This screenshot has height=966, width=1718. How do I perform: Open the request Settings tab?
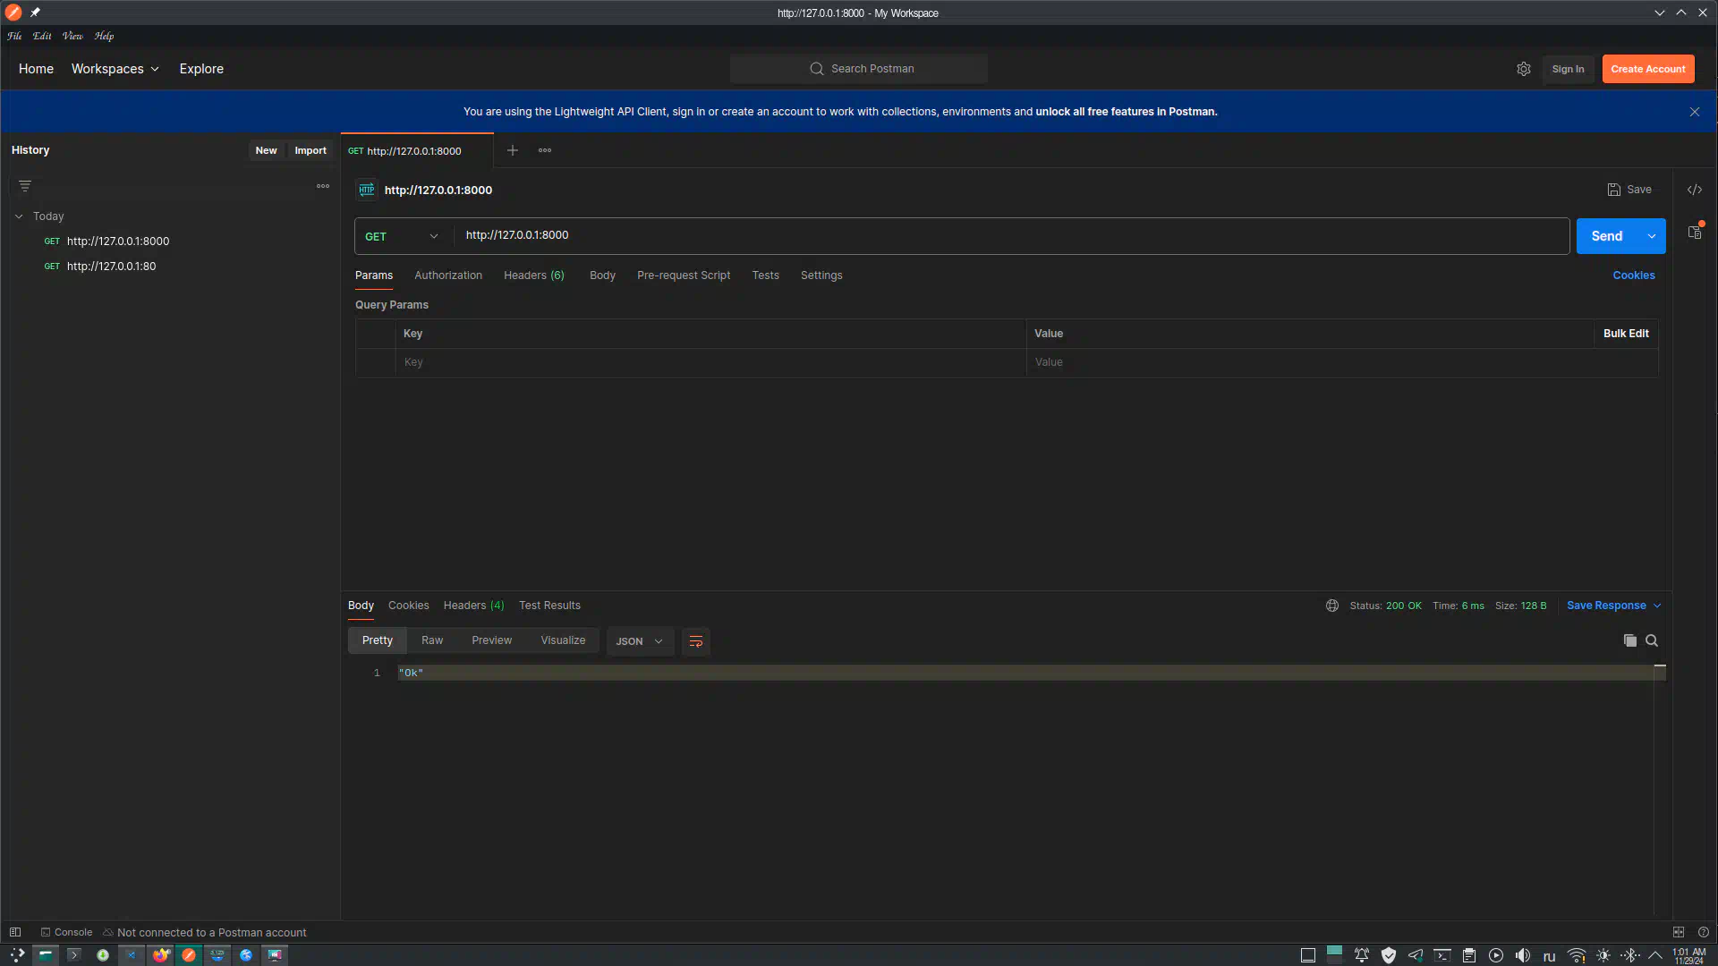(821, 275)
